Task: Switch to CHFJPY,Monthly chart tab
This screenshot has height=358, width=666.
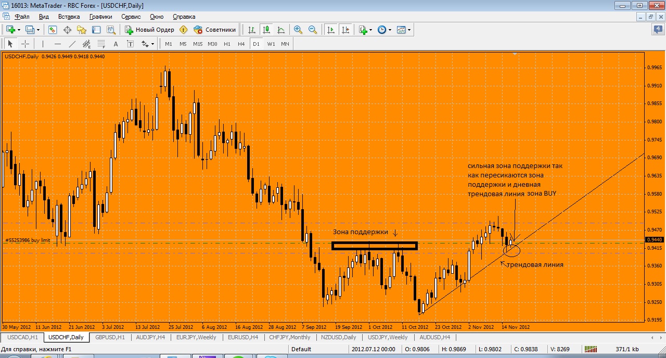Action: click(290, 337)
